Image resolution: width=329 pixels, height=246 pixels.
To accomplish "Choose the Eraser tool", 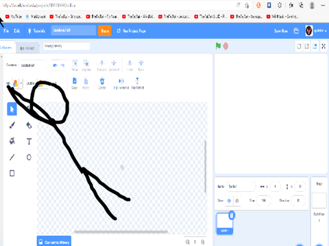I will coord(29,125).
